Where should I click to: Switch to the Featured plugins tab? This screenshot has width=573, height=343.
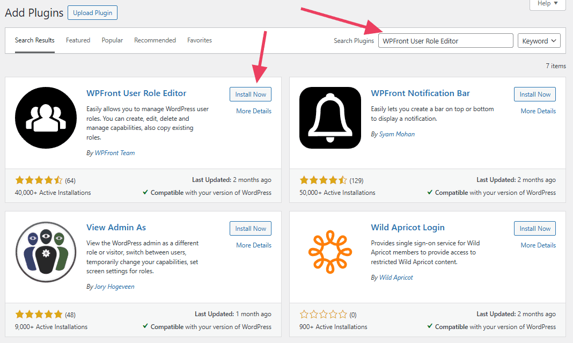(78, 40)
